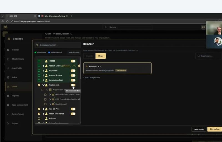
Task: Uncheck the Axis CS Pro checkbox
Action: [39, 109]
